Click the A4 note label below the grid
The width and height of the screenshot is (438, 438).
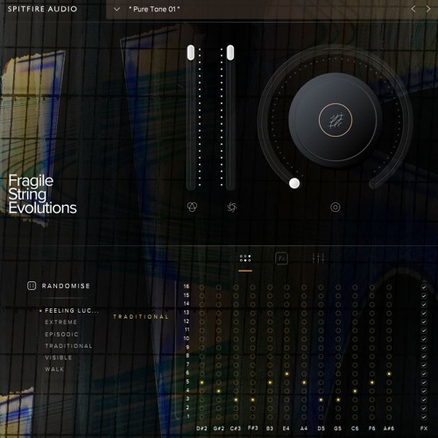click(x=304, y=428)
